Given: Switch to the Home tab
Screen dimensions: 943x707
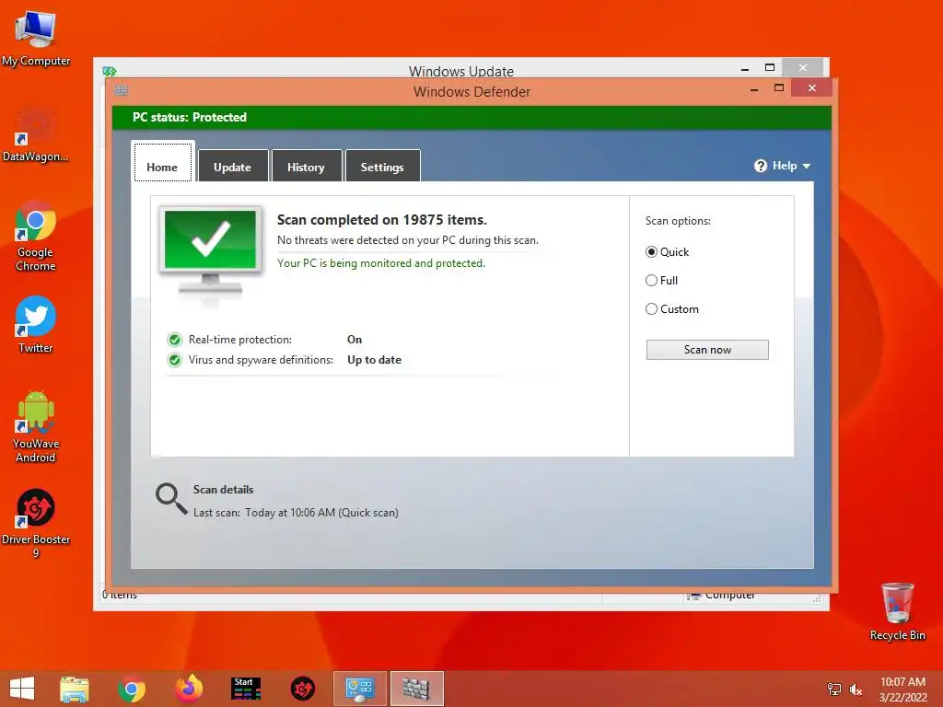Looking at the screenshot, I should point(162,164).
